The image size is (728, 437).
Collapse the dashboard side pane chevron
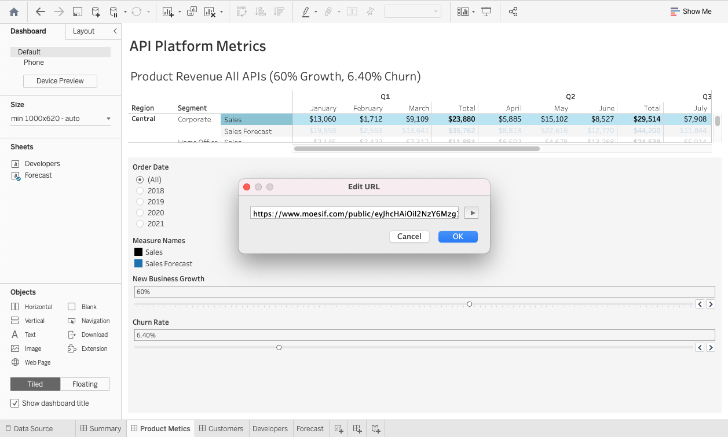click(x=115, y=31)
